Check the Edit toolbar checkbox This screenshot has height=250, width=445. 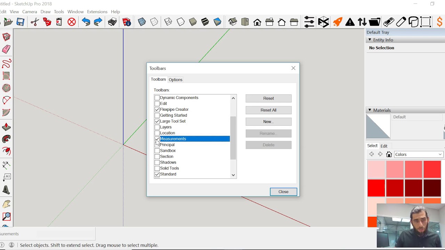point(157,104)
